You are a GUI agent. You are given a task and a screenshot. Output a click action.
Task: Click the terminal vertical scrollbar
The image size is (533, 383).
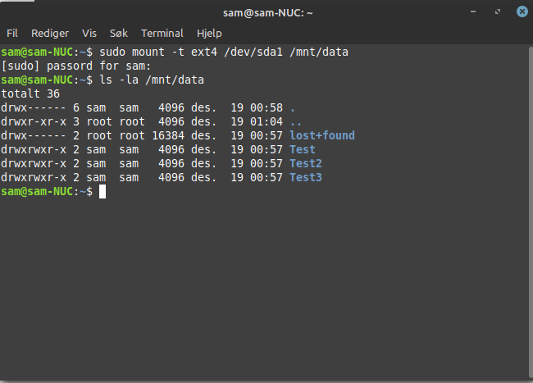(531, 212)
